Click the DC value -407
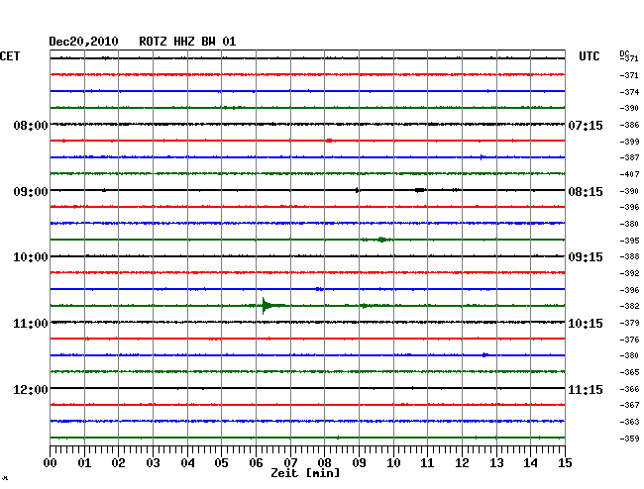 (629, 174)
